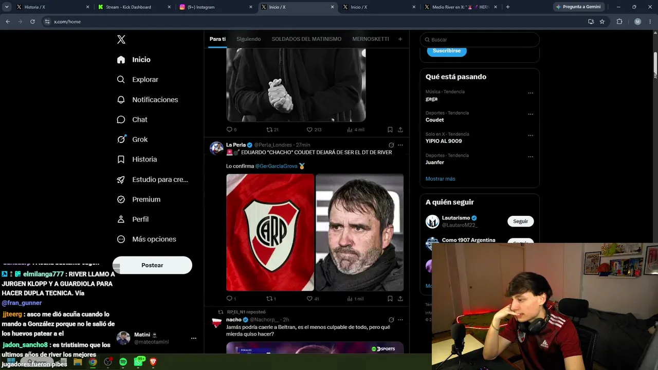Open a new browser tab

pos(508,7)
